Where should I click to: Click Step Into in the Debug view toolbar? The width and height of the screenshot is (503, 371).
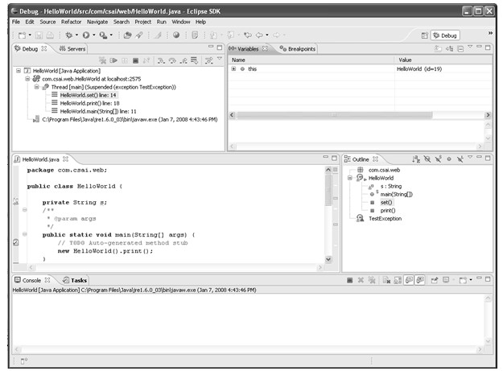[161, 60]
